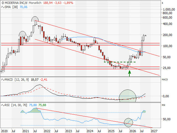Click the 800,00 price axis label
This screenshot has width=177, height=133.
point(167,13)
